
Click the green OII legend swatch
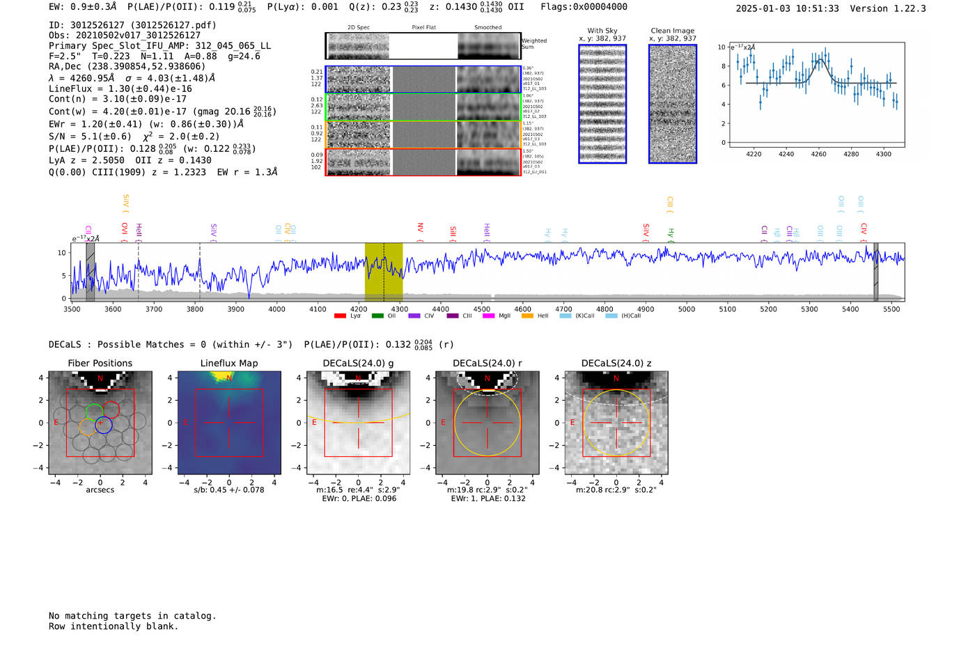377,316
